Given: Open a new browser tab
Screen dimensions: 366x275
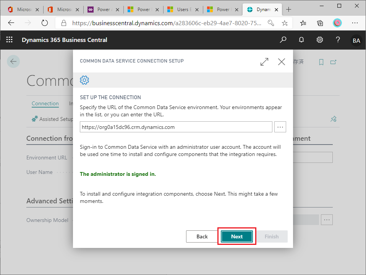Looking at the screenshot, I should pos(288,9).
